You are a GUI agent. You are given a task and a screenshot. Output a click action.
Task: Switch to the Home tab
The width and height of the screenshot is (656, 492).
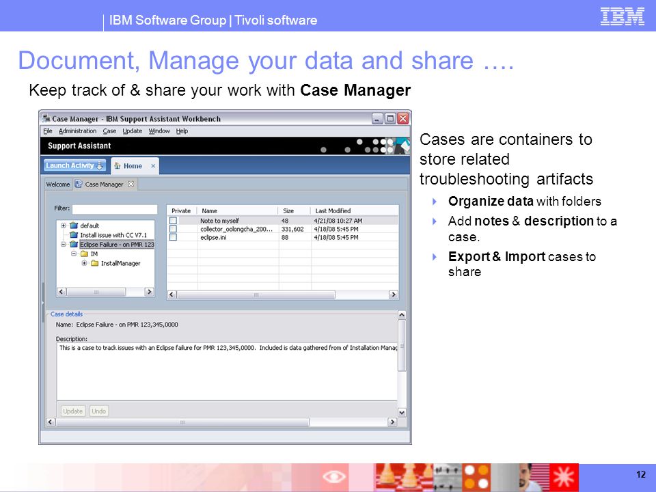click(133, 166)
